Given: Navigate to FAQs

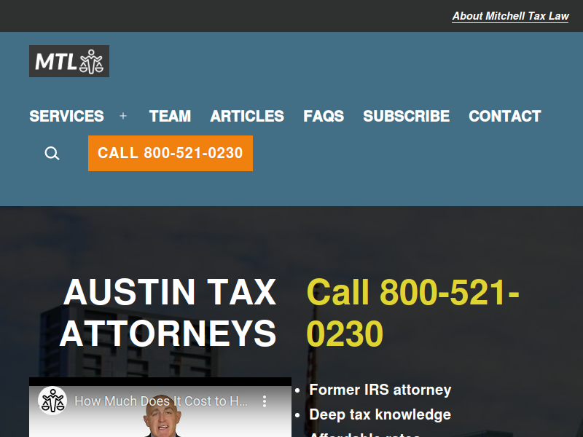Looking at the screenshot, I should (x=324, y=117).
